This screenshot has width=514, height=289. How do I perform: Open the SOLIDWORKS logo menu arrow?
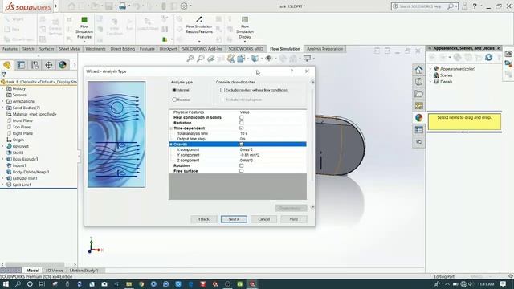pos(55,6)
